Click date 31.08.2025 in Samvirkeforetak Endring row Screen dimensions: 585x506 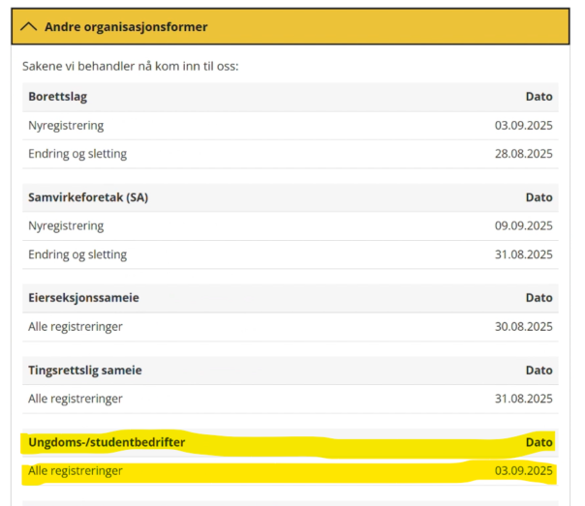[523, 254]
